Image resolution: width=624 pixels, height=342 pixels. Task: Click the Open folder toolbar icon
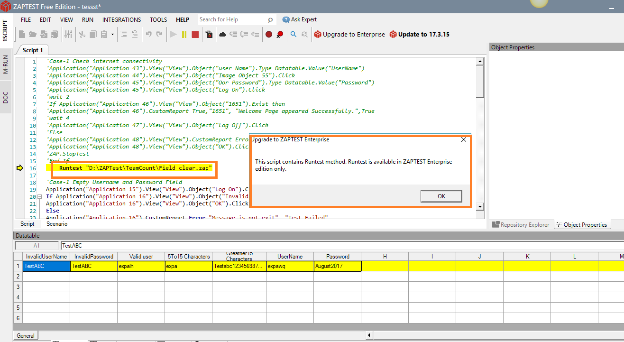tap(32, 34)
